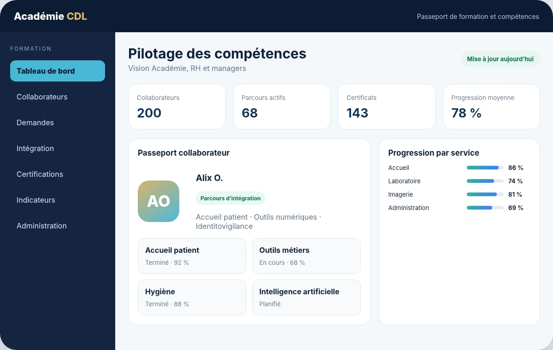The height and width of the screenshot is (350, 553).
Task: Click the Administration service progress bar
Action: click(x=485, y=208)
